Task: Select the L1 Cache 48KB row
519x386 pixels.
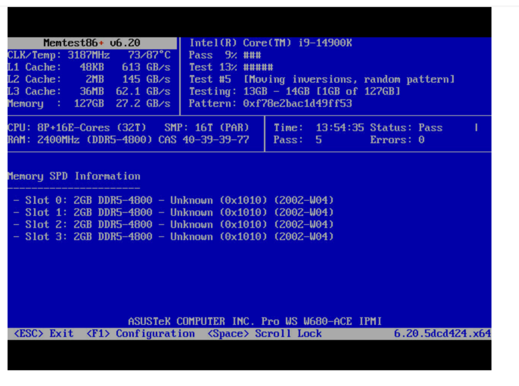Action: pyautogui.click(x=89, y=67)
